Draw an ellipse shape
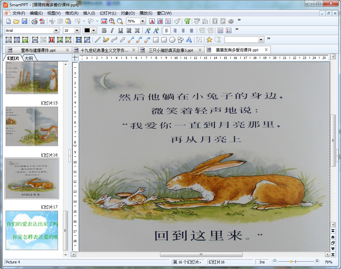 172,39
